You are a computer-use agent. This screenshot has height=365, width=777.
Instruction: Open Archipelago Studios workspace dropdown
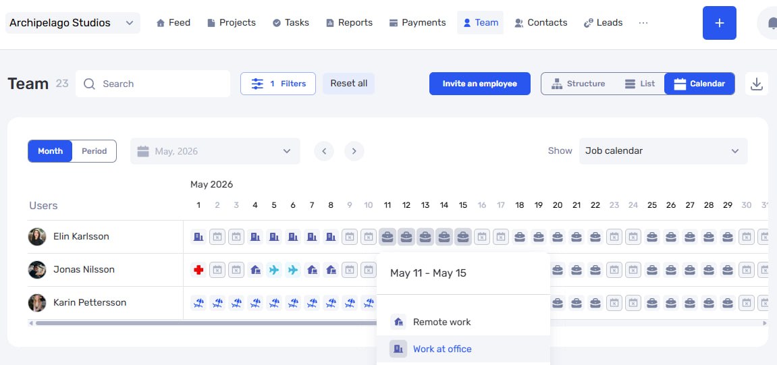[x=72, y=23]
